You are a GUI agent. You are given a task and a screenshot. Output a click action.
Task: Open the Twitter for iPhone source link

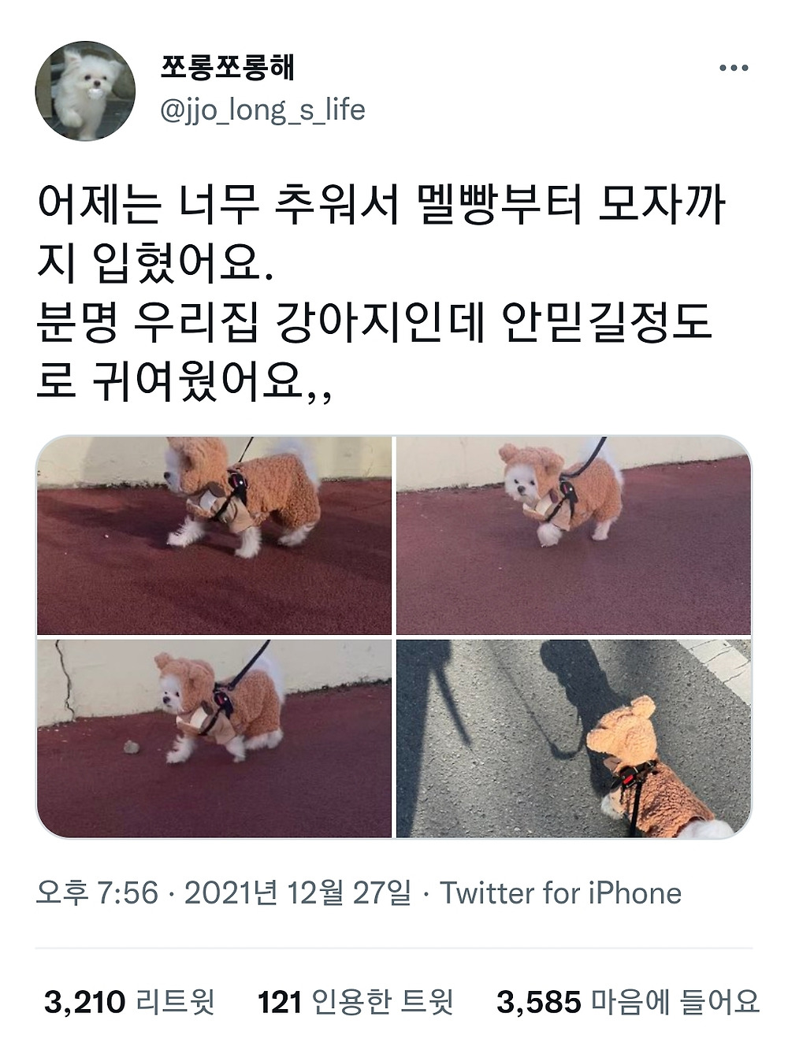tap(560, 893)
